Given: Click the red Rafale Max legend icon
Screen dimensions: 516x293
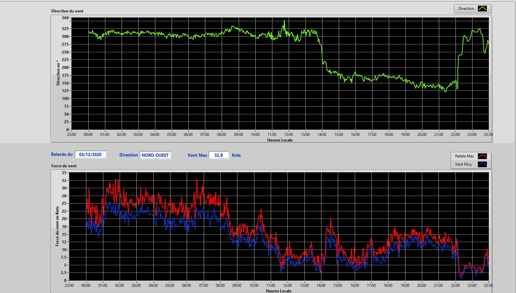Looking at the screenshot, I should pos(482,156).
